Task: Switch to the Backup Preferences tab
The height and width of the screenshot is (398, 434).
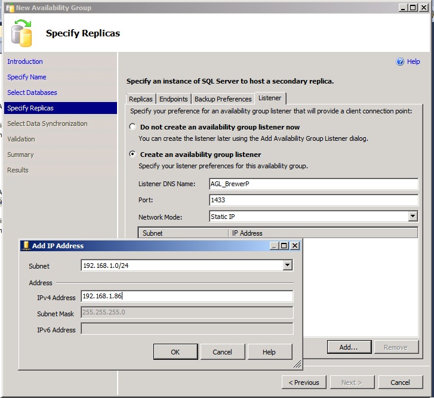Action: click(x=223, y=99)
